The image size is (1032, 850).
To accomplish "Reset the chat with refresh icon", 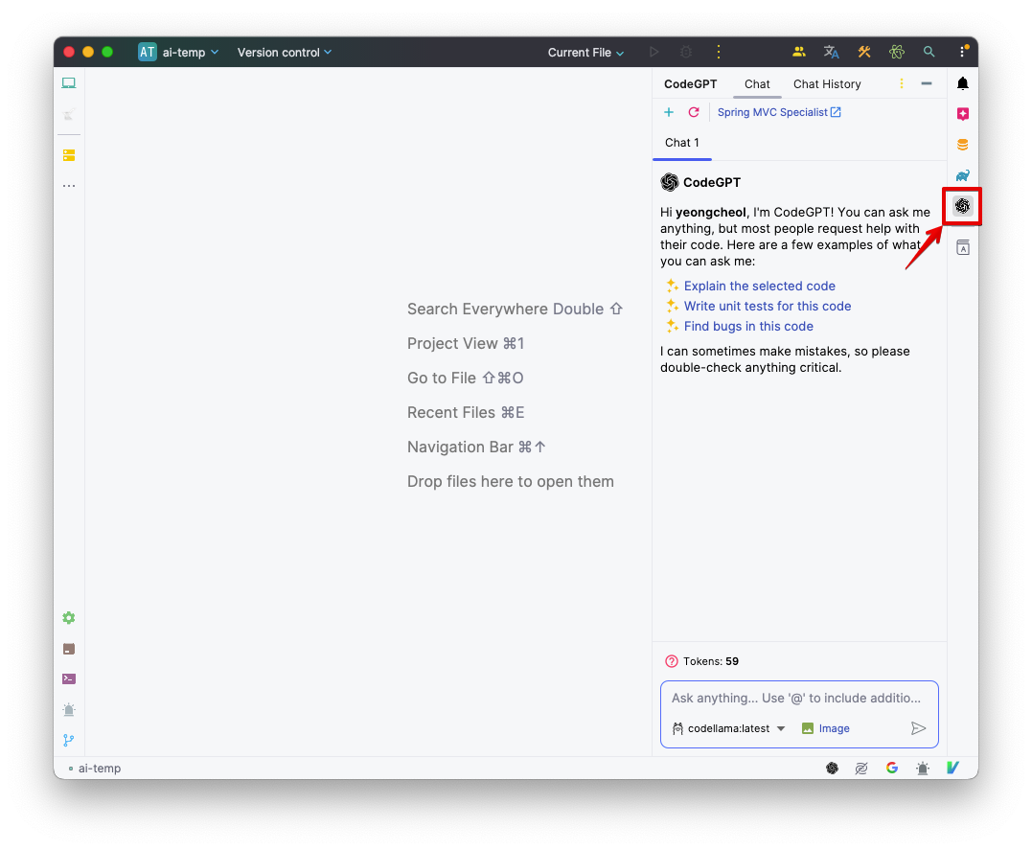I will pos(694,112).
